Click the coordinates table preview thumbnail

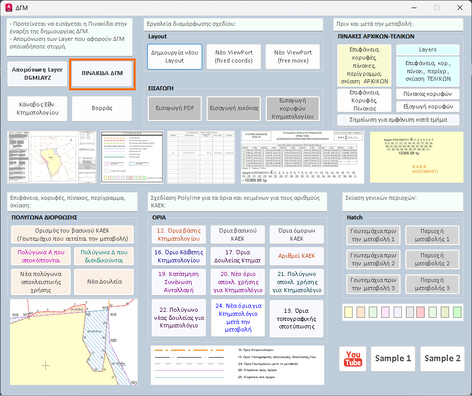click(303, 157)
